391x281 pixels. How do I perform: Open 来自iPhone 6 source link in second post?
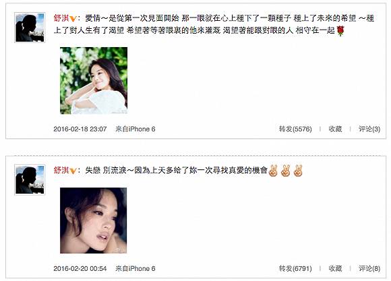tap(136, 269)
